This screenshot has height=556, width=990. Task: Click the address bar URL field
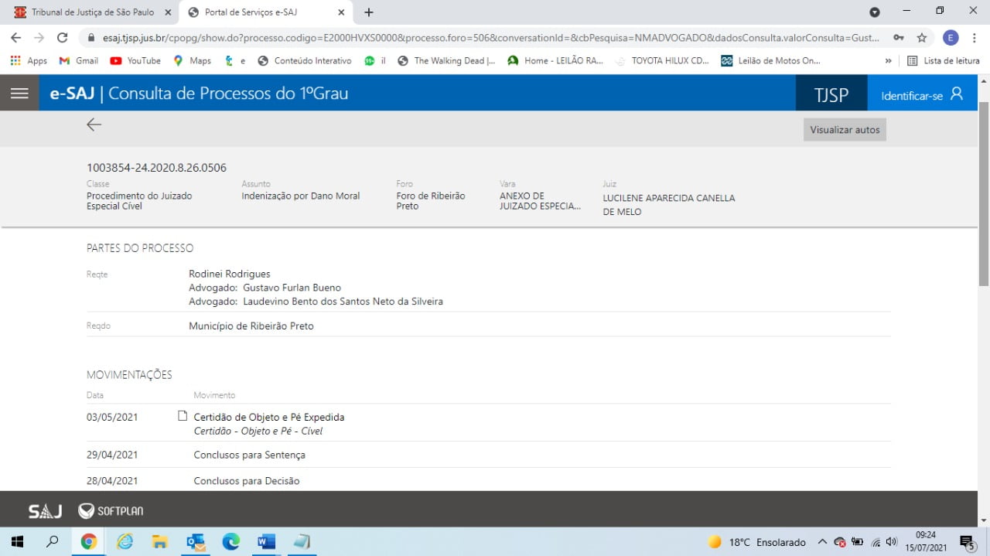480,38
